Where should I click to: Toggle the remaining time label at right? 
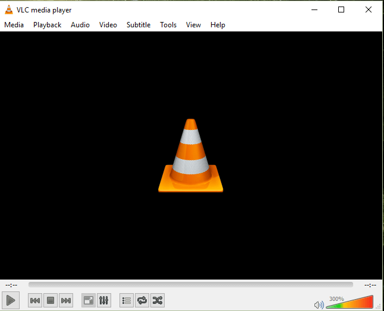click(x=370, y=285)
